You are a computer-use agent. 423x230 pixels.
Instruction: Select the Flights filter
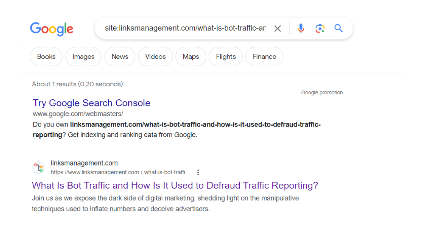[226, 57]
